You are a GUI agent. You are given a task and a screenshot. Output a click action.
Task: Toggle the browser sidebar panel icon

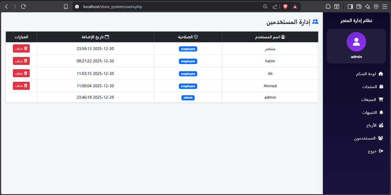coord(351,7)
